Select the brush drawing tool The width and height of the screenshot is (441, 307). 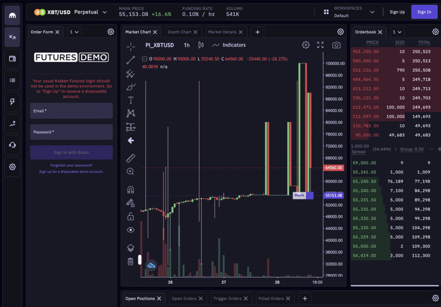[x=130, y=87]
